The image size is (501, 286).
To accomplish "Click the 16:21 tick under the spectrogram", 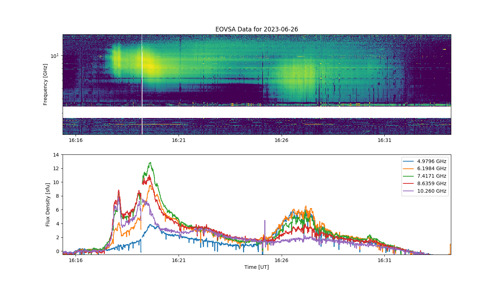I will 179,140.
